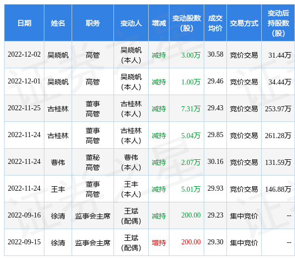Select the 变动人 column header
Image resolution: width=295 pixels, height=260 pixels.
(131, 23)
